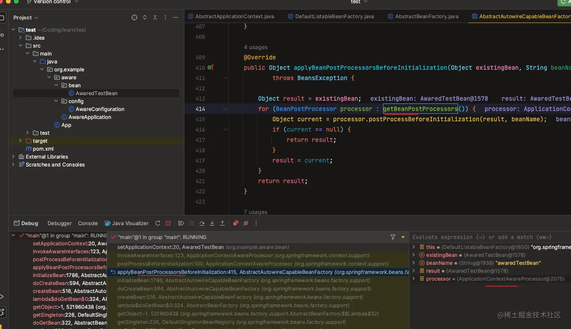This screenshot has height=329, width=571.
Task: Toggle thread filter icon in frames panel
Action: click(x=393, y=237)
